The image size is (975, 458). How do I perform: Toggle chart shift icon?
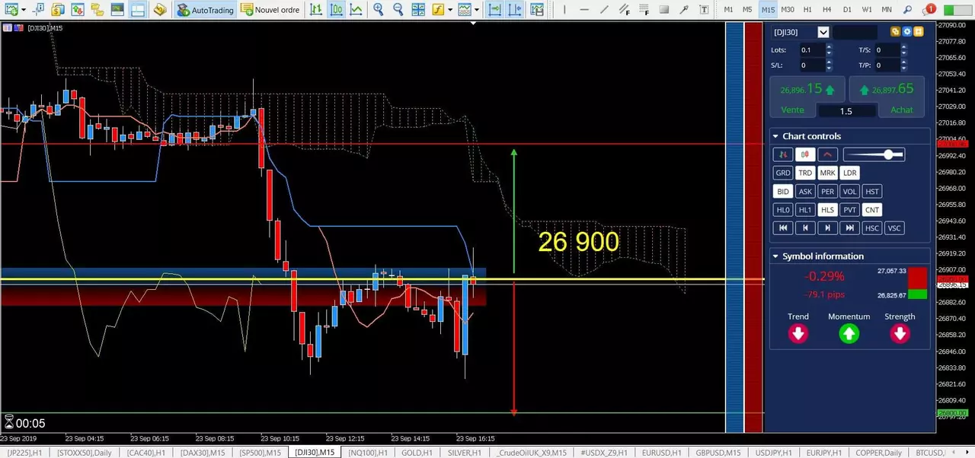click(515, 10)
